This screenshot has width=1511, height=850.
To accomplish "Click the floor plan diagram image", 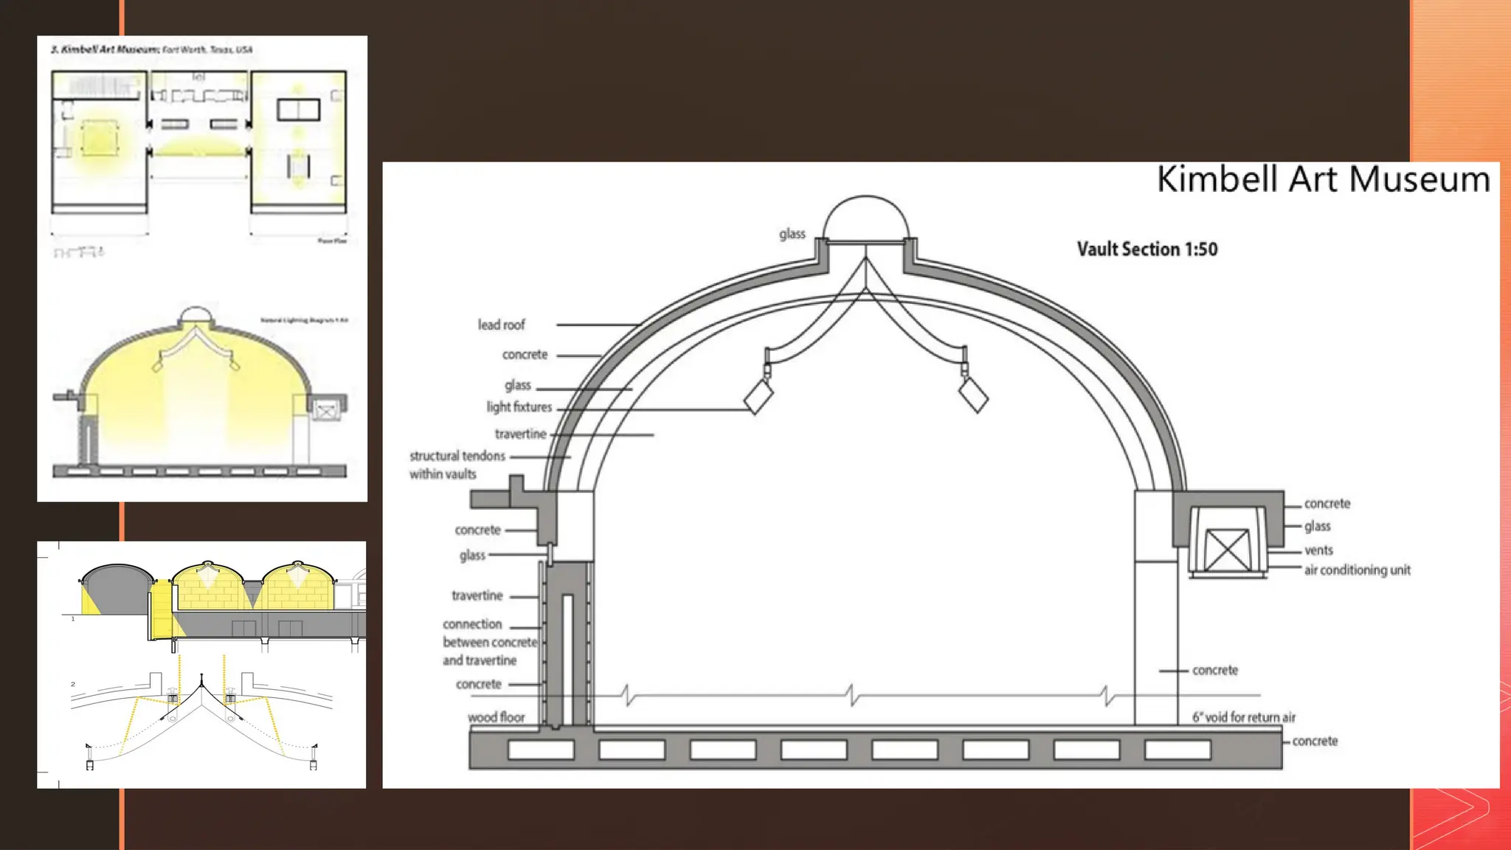I will click(x=198, y=144).
